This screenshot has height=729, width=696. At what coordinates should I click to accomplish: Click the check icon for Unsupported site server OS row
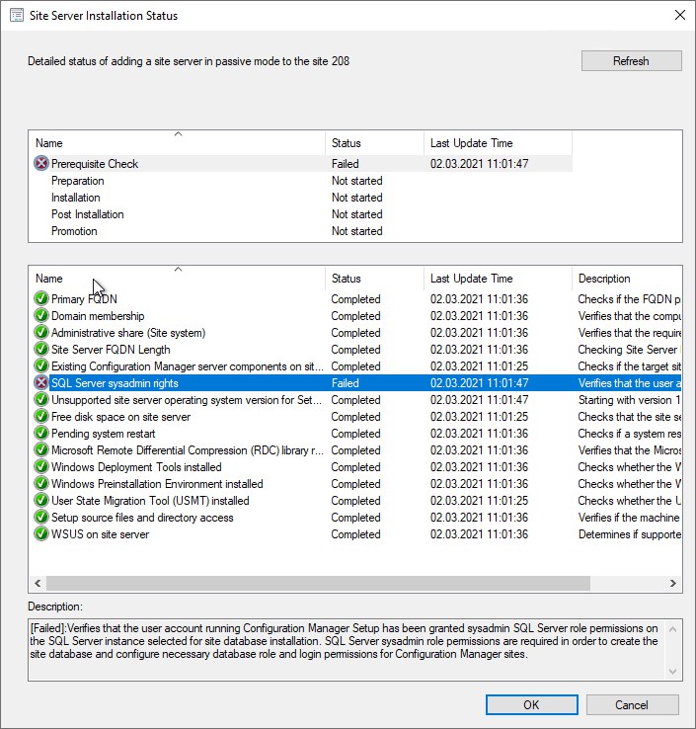pos(41,399)
